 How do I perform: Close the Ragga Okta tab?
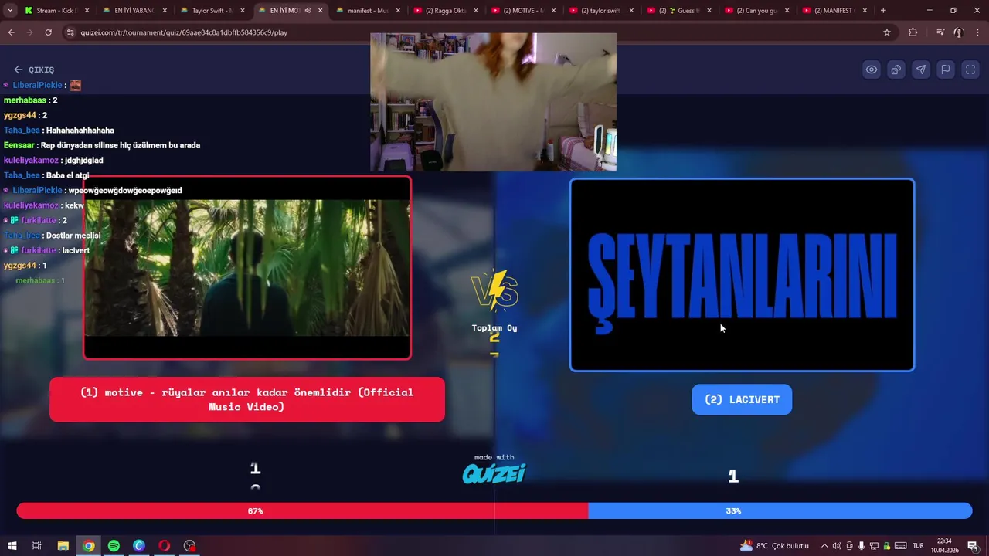(476, 11)
